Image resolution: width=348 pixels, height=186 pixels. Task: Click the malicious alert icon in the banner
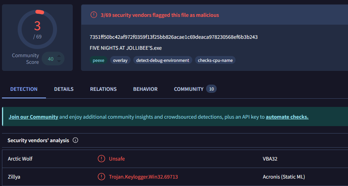[x=94, y=15]
